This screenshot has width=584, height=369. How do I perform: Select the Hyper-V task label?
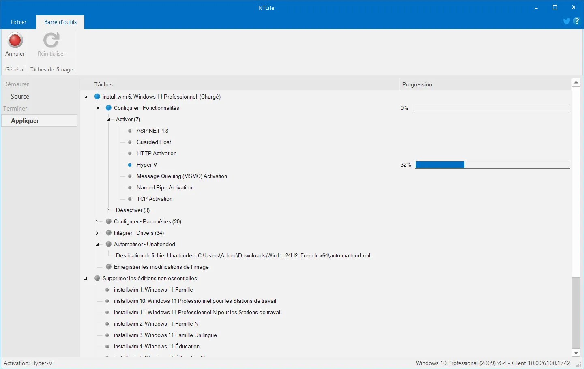pos(147,165)
